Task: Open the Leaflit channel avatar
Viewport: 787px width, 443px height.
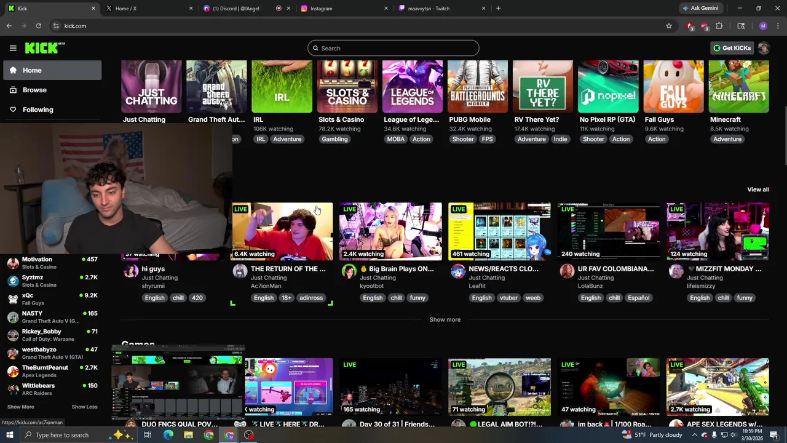Action: (x=458, y=271)
